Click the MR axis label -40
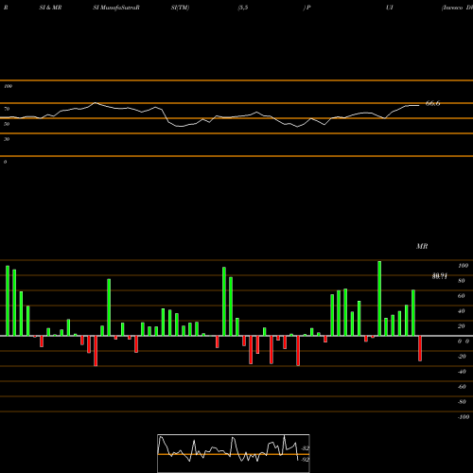Screen dimensions: 473x473 (462, 372)
